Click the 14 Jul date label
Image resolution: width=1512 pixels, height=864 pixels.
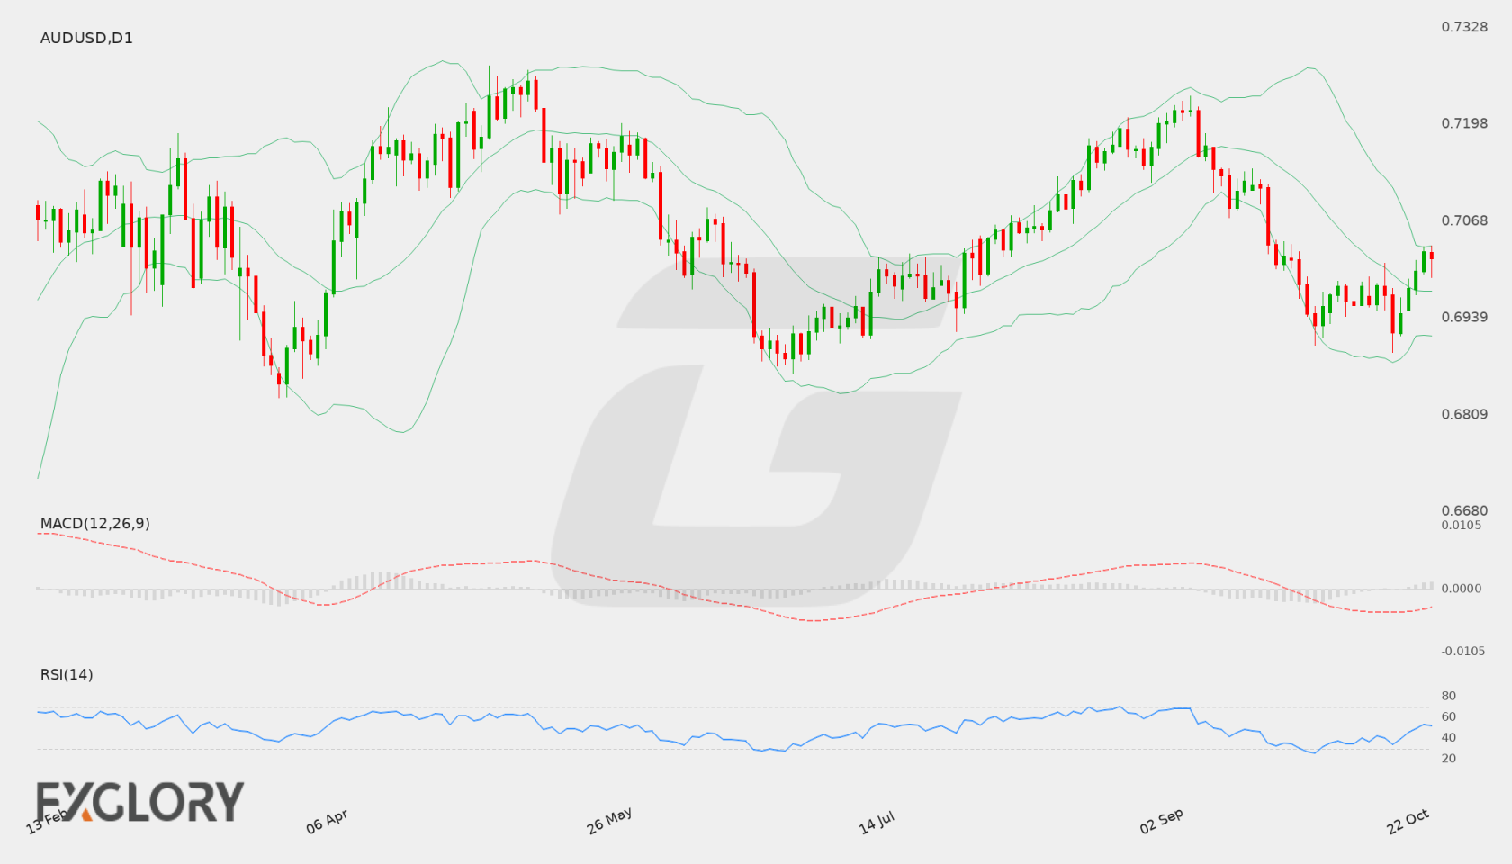click(x=877, y=822)
